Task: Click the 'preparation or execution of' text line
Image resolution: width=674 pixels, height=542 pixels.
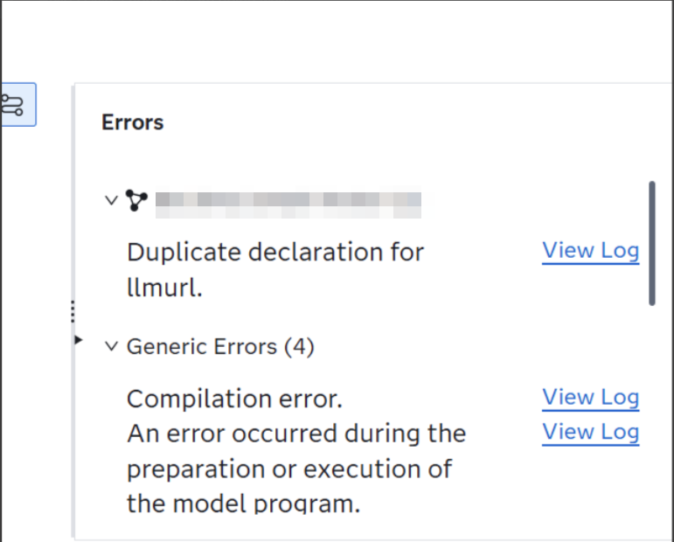Action: (x=288, y=469)
